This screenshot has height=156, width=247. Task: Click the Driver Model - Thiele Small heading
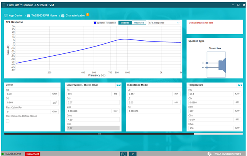click(82, 85)
